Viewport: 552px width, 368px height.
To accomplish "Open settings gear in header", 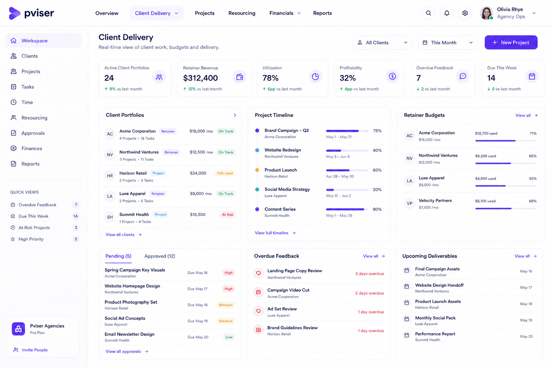I will [465, 13].
